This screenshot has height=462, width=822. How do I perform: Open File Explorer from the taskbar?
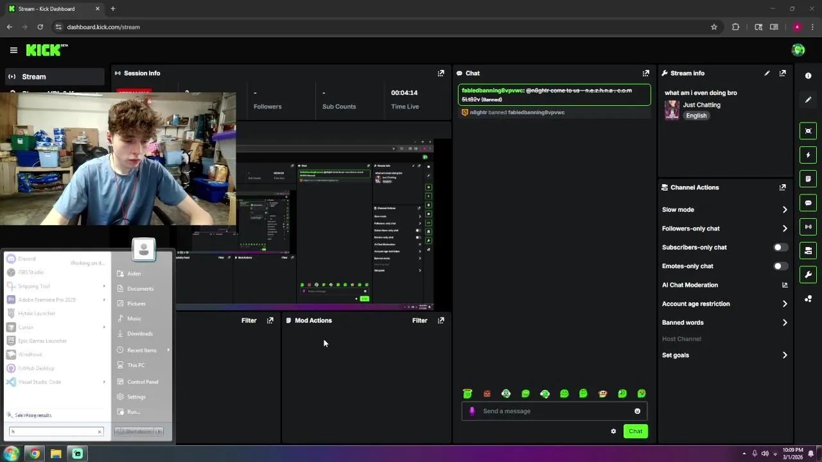56,454
